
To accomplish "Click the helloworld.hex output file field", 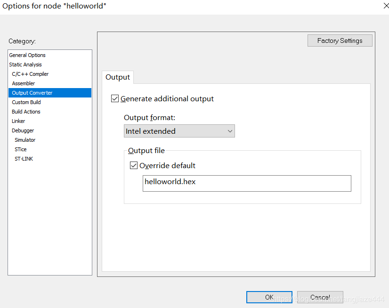I will point(247,183).
